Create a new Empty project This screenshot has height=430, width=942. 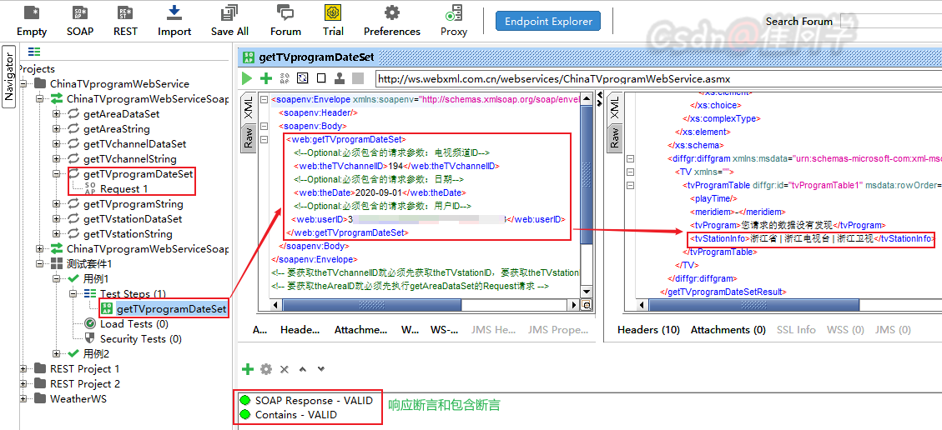(32, 21)
